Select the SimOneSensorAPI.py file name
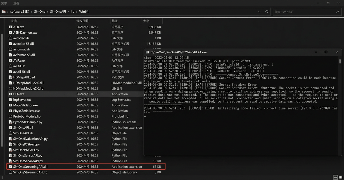The image size is (344, 180). pos(28,156)
